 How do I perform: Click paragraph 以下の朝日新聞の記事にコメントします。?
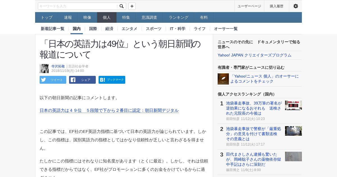[x=79, y=98]
